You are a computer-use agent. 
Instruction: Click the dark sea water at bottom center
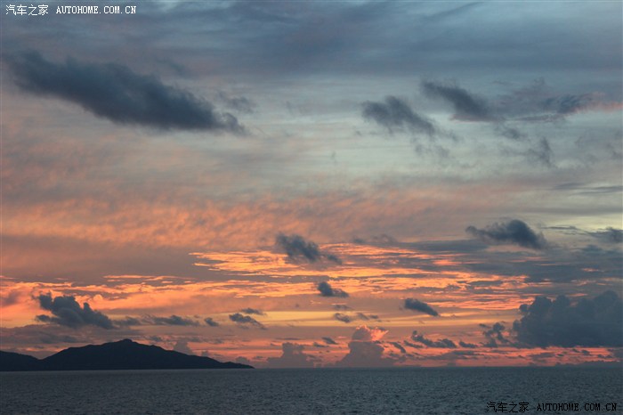coord(311,392)
